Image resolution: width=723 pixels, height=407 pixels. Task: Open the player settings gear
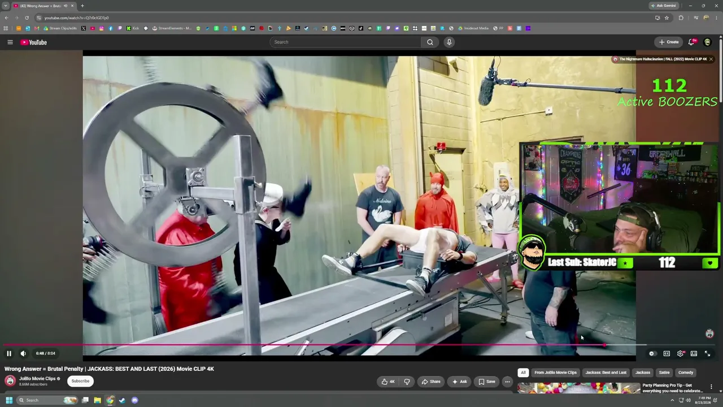[x=681, y=353]
